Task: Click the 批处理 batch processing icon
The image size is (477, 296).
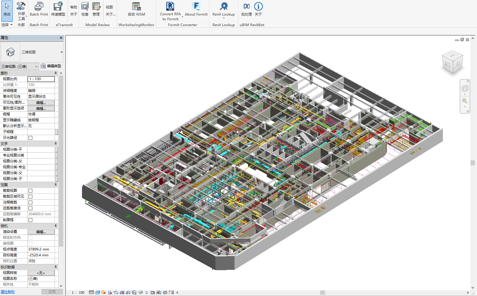Action: [x=246, y=9]
